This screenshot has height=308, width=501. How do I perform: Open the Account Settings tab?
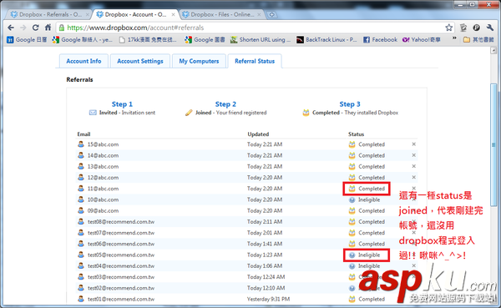(x=140, y=61)
